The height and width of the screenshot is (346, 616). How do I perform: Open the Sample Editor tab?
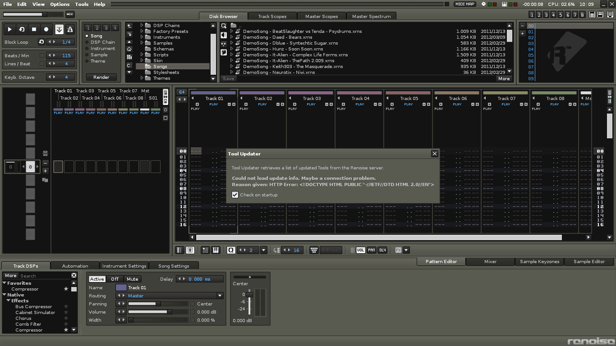coord(589,261)
